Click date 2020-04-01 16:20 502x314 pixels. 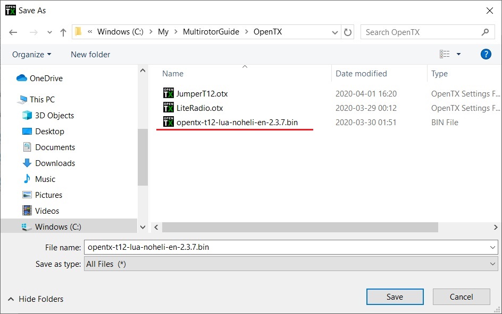(366, 93)
